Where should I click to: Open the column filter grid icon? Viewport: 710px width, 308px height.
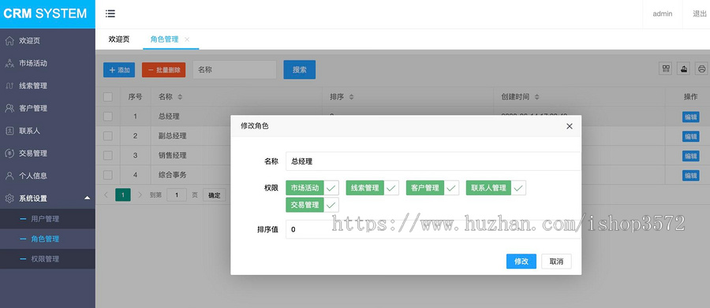point(666,69)
